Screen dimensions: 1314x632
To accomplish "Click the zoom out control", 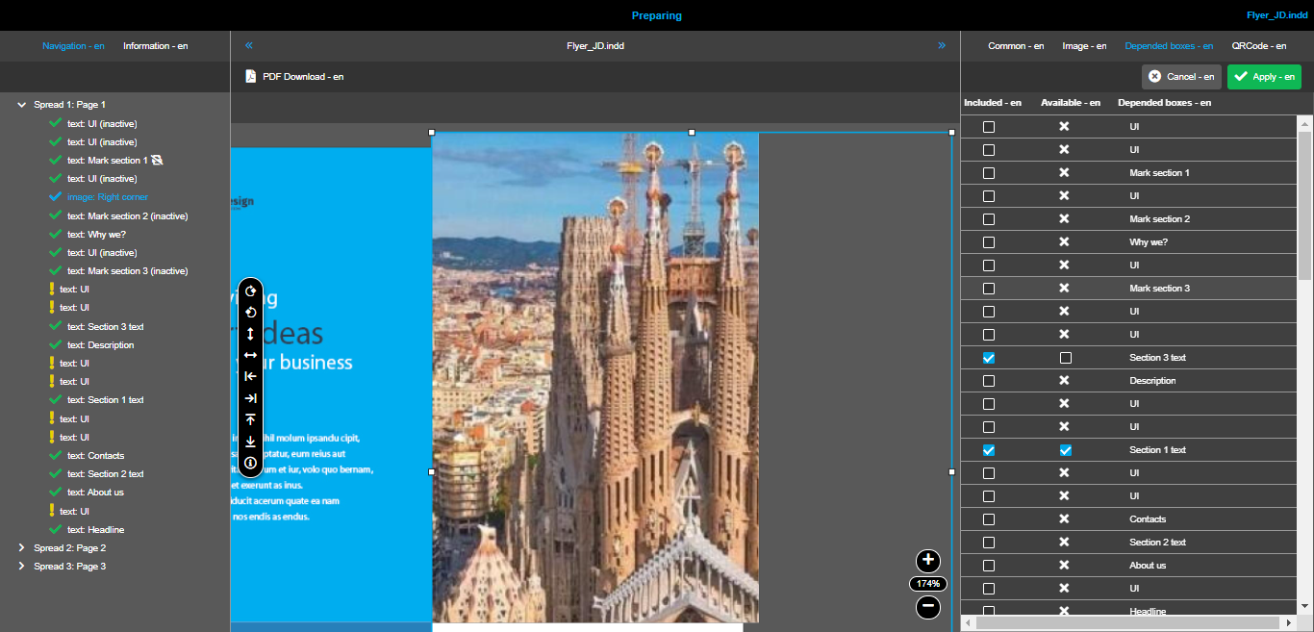I will click(x=927, y=607).
